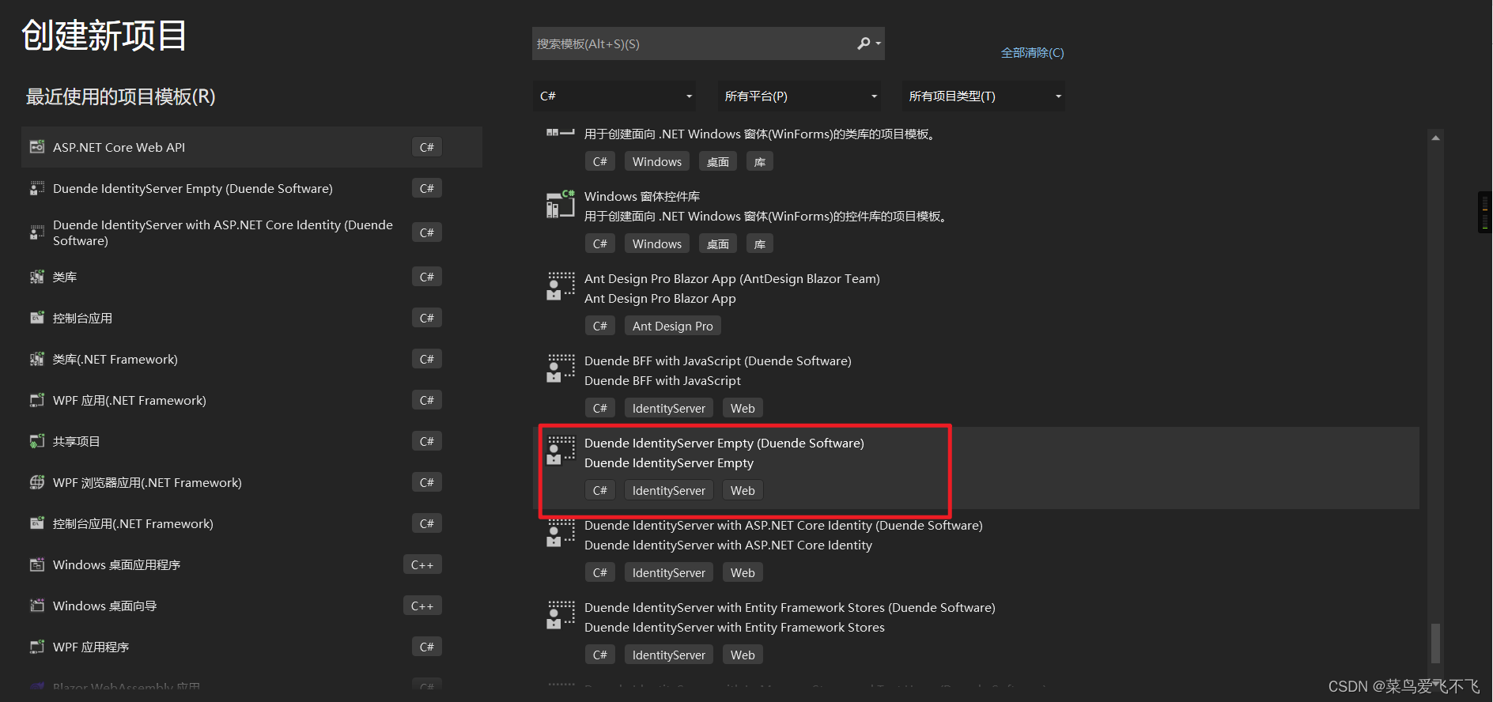The image size is (1493, 702).
Task: Click the WPF 浏览器应用 globe icon
Action: point(36,482)
